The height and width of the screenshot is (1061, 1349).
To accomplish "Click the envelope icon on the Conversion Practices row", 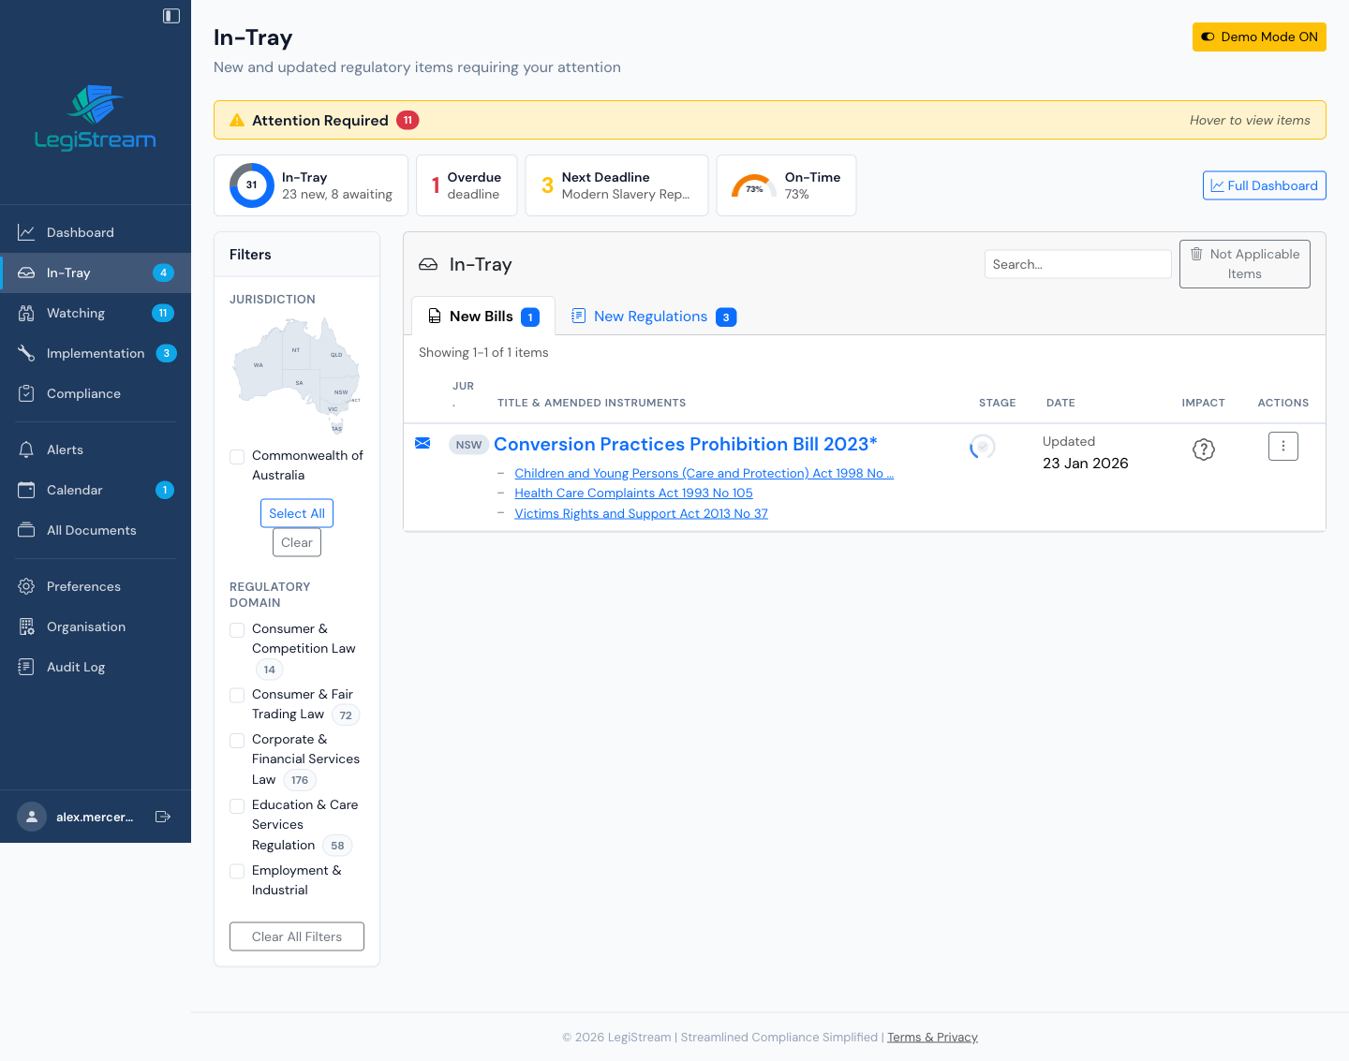I will tap(422, 443).
